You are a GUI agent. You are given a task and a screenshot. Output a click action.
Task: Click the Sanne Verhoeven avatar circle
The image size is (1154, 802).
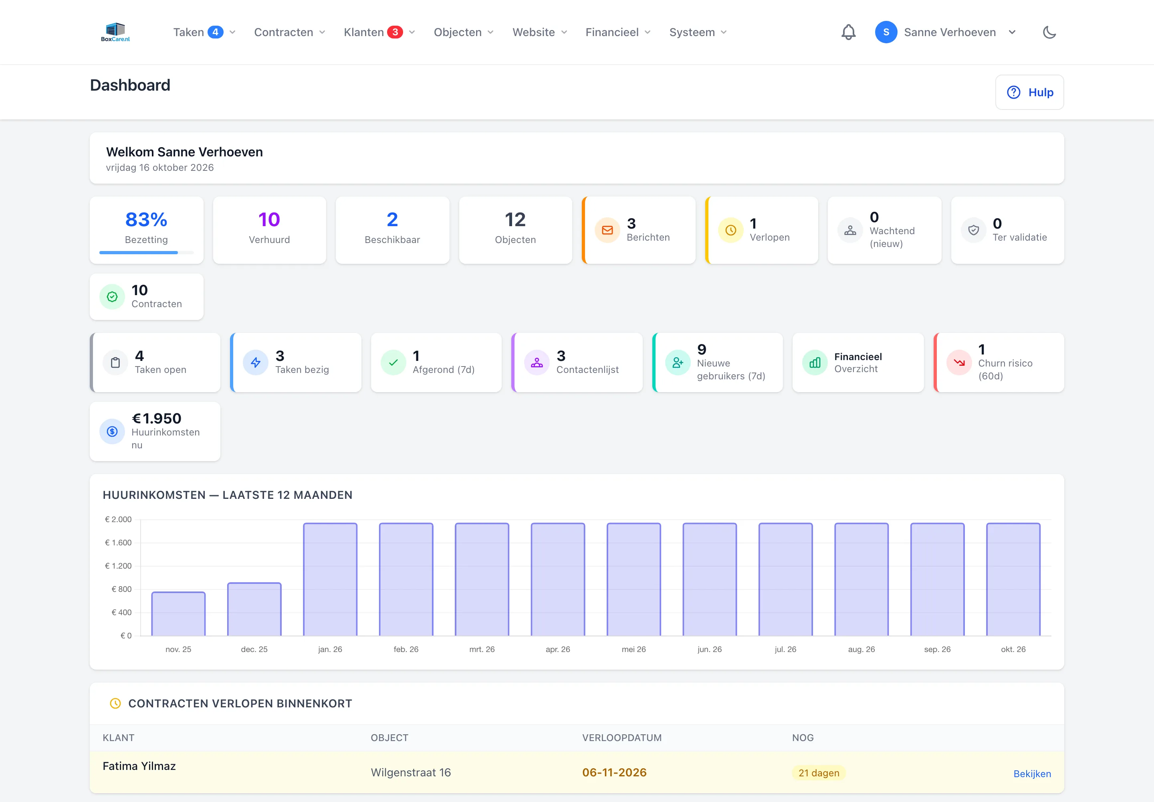[886, 32]
